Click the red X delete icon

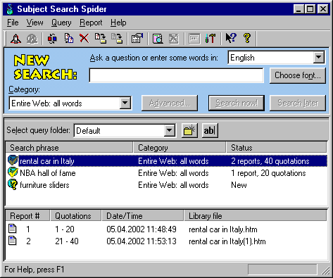pos(84,39)
